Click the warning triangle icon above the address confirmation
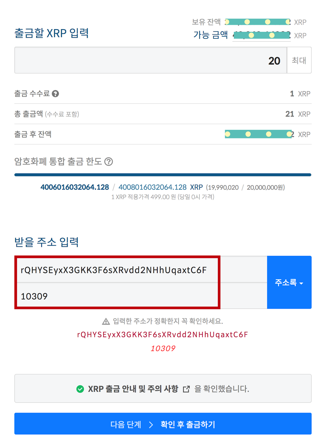The image size is (330, 443). [106, 321]
